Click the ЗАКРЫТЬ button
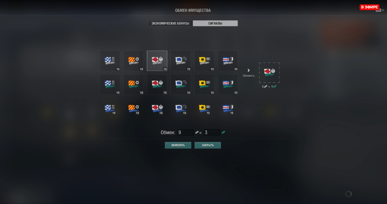 [x=208, y=145]
